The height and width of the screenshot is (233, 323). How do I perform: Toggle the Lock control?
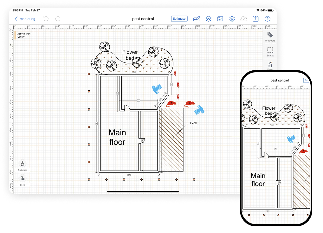(23, 180)
